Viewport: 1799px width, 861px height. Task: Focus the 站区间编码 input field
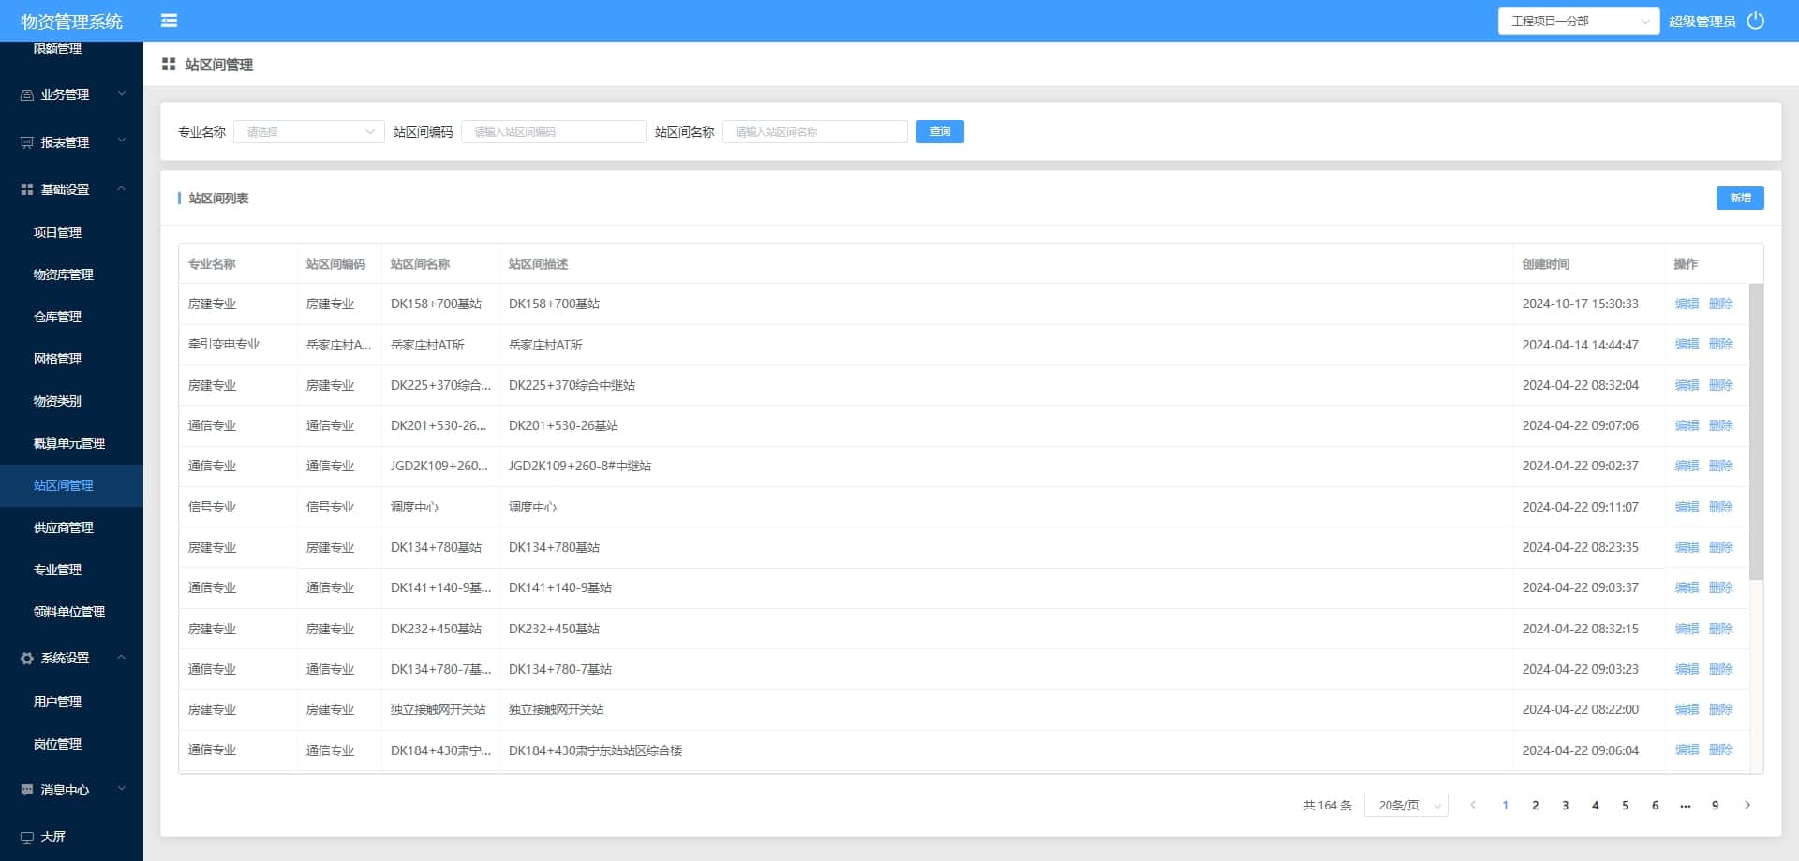553,132
